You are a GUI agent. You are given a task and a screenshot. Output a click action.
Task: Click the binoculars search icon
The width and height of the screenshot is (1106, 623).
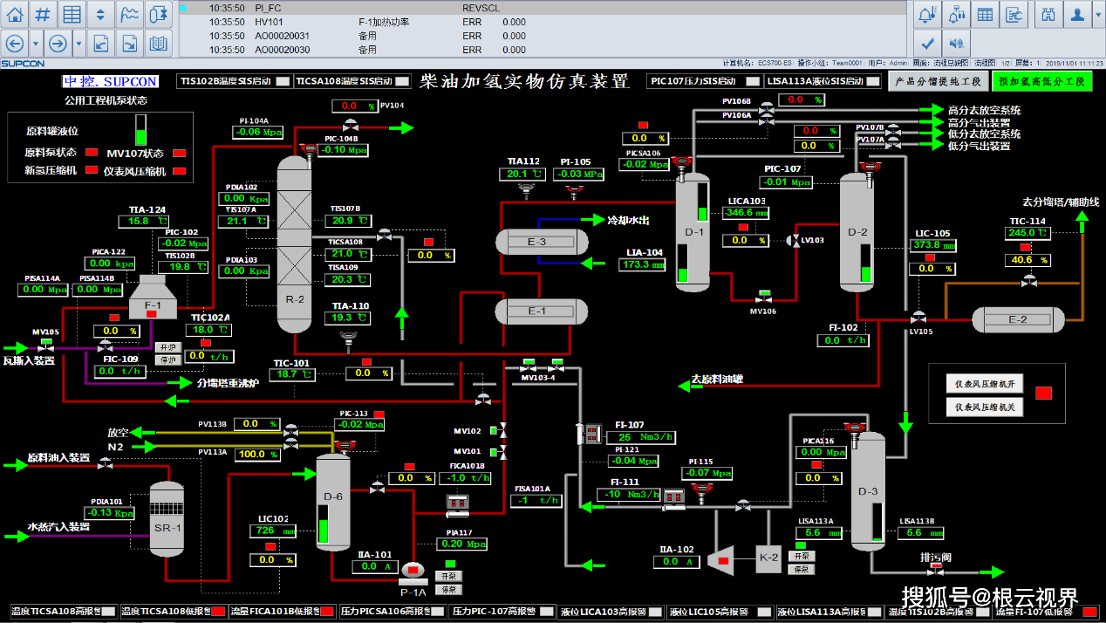click(x=1048, y=14)
